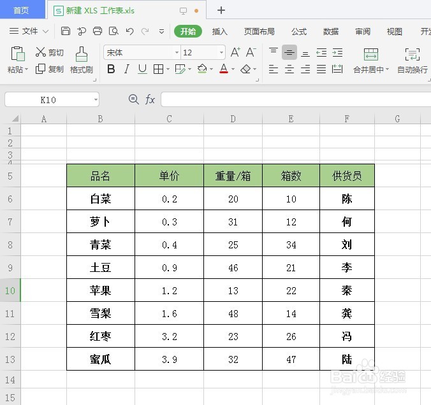Go to the 首页 home tab
The image size is (431, 405).
22,10
